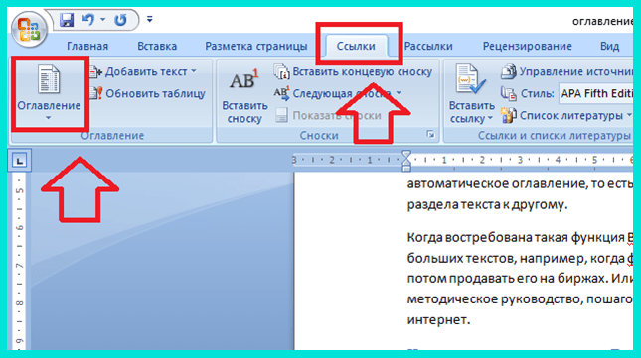Viewport: 641px width, 358px height.
Task: Click the AB Вставить сноску icon
Action: coord(244,79)
